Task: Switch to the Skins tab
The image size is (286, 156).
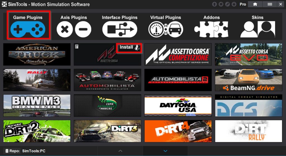Action: click(x=257, y=26)
